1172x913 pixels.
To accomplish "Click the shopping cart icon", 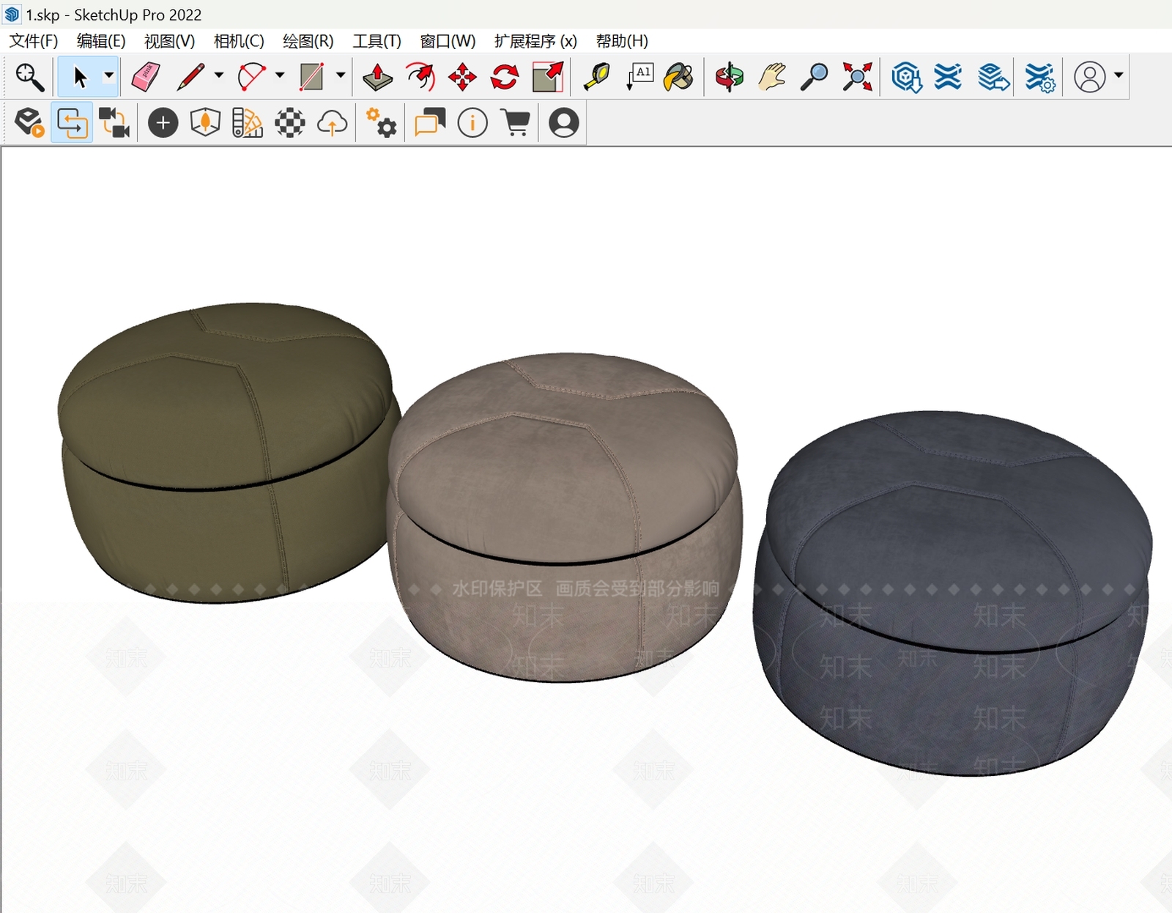I will pyautogui.click(x=516, y=122).
